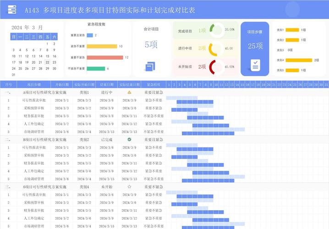Click the 类别2 cell in B项目 row
This screenshot has height=229, width=329.
(84, 139)
